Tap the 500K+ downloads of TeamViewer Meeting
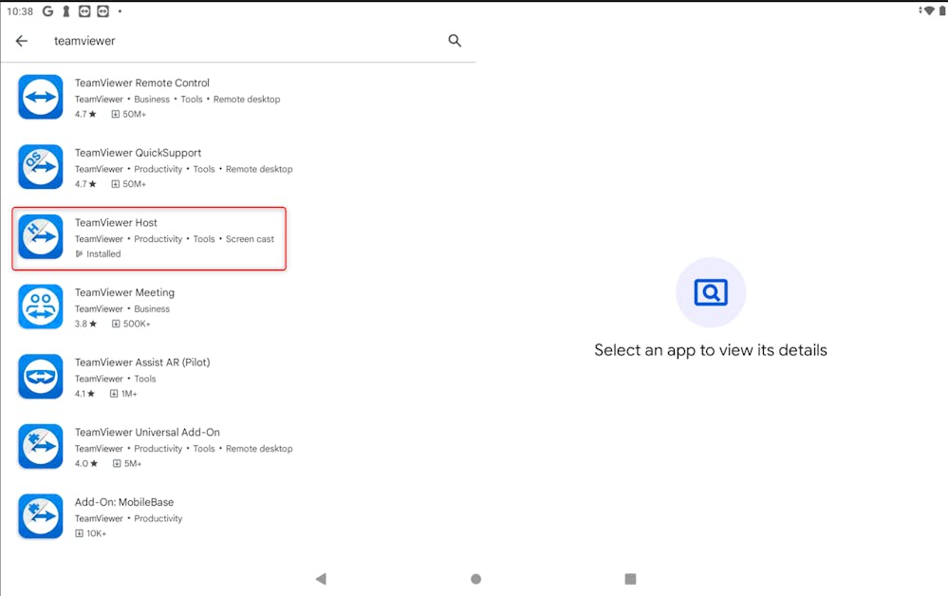The width and height of the screenshot is (948, 596). pyautogui.click(x=131, y=324)
